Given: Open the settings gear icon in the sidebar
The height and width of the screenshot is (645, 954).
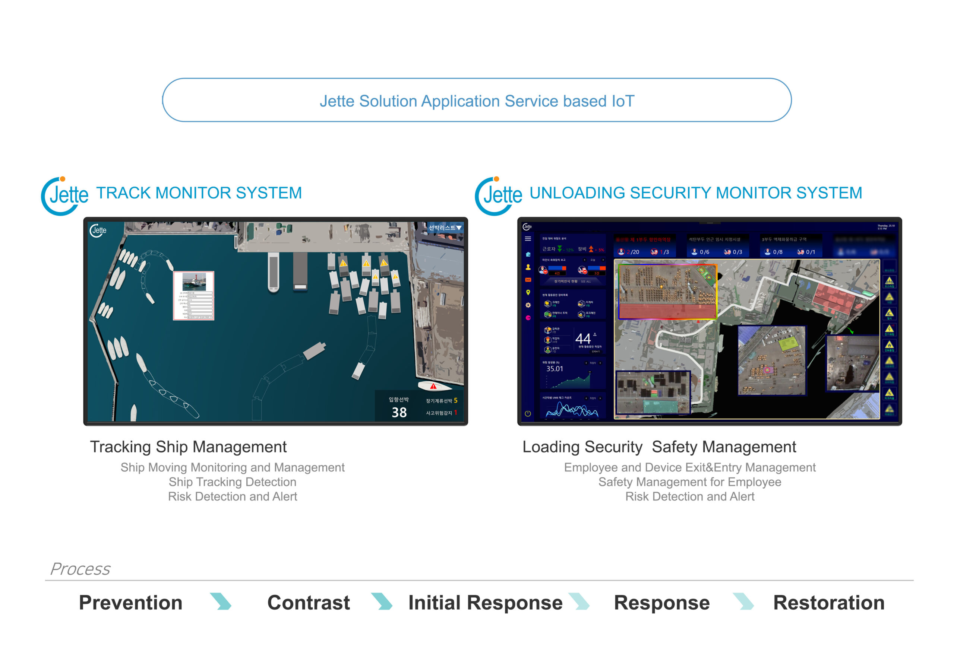Looking at the screenshot, I should pos(528,305).
